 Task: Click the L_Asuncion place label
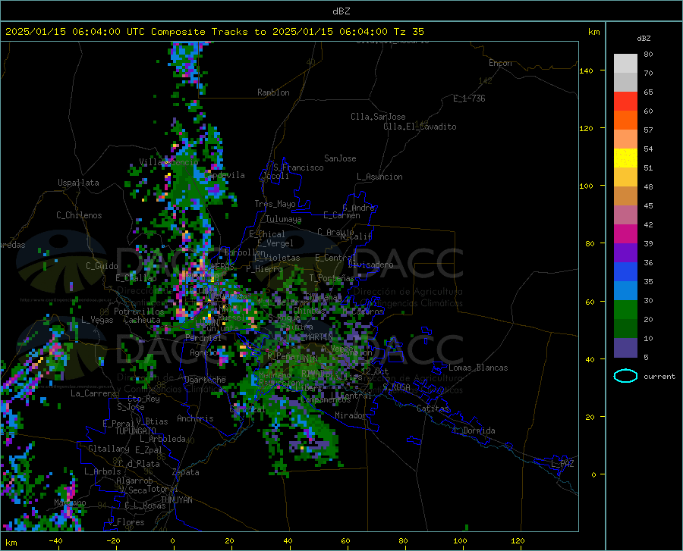379,177
